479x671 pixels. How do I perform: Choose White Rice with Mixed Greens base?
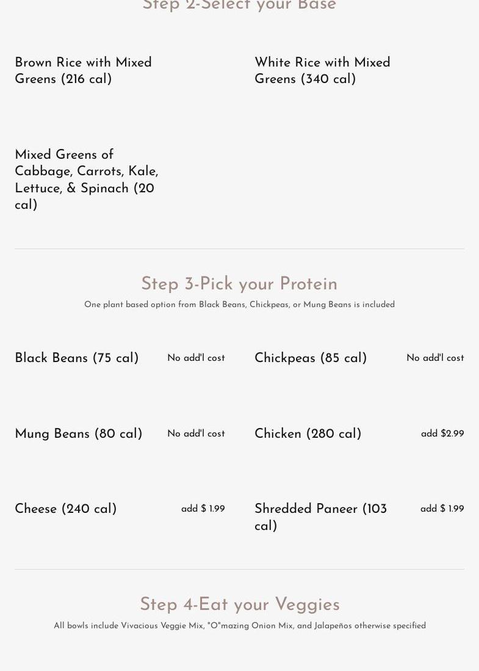[x=322, y=71]
